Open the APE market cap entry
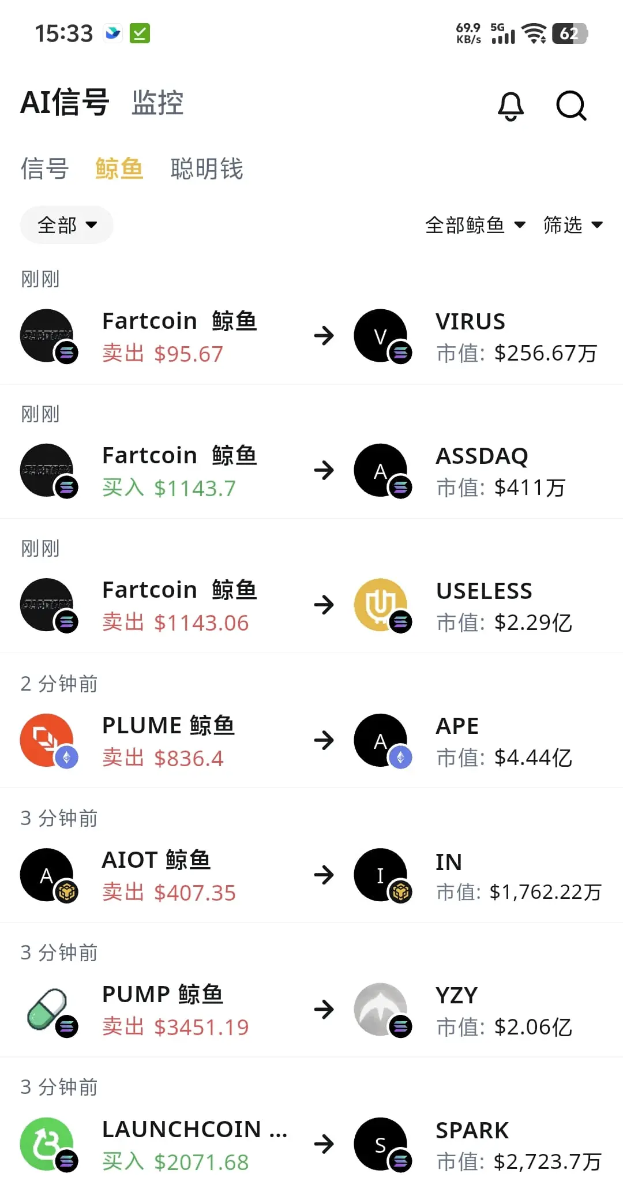 504,758
